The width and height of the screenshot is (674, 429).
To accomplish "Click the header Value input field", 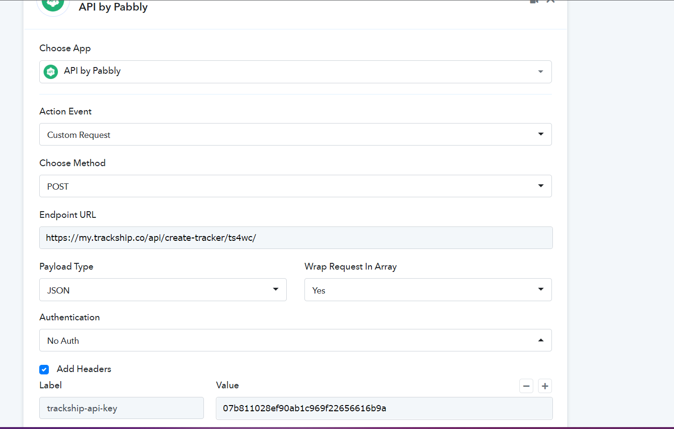I will [384, 408].
